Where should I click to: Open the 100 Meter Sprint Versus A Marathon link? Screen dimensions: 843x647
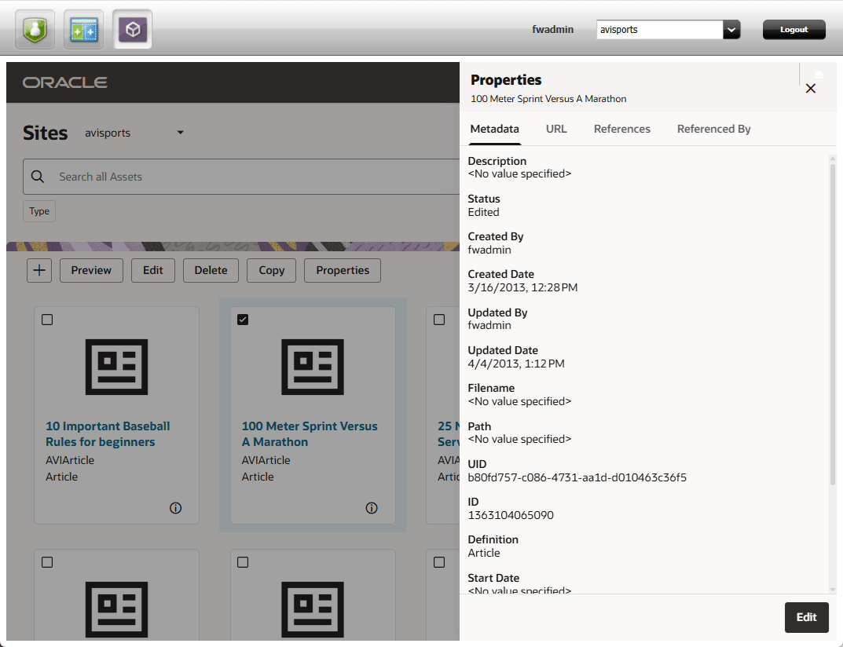tap(309, 433)
